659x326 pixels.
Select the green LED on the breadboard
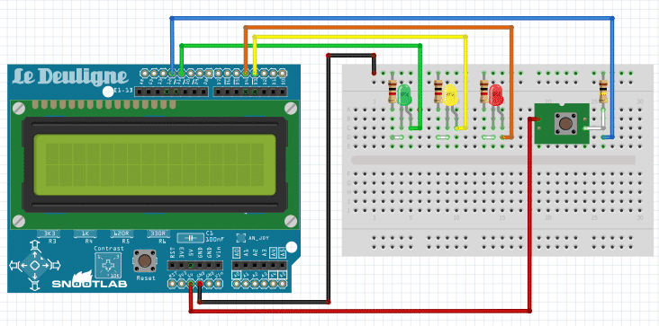coord(404,94)
